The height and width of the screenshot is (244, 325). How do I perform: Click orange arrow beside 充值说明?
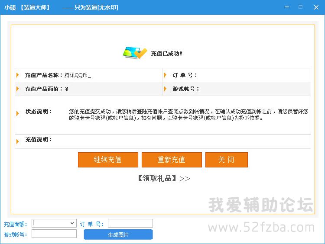coord(18,141)
